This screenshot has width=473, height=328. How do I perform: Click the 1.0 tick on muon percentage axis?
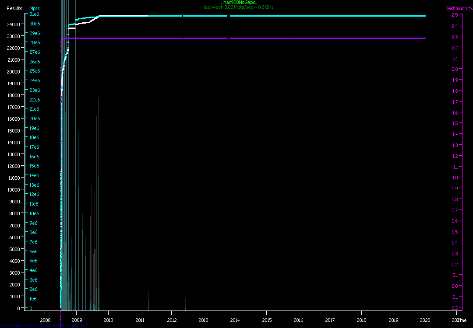[455, 178]
